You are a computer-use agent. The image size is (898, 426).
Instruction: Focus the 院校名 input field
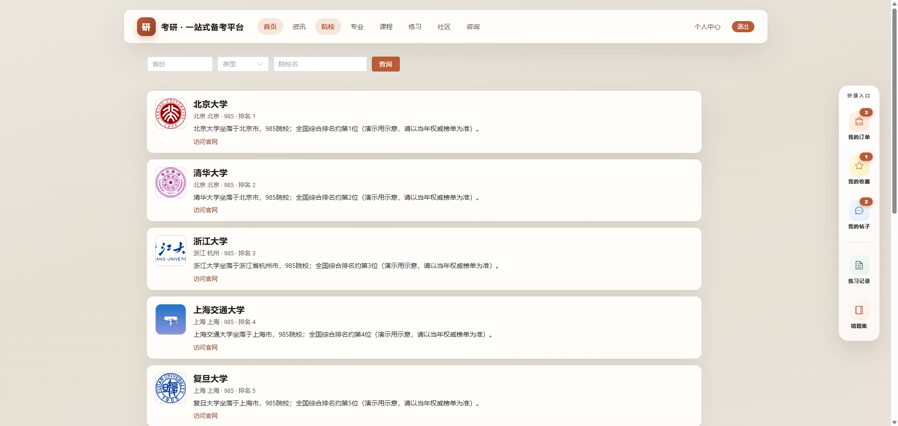[320, 64]
